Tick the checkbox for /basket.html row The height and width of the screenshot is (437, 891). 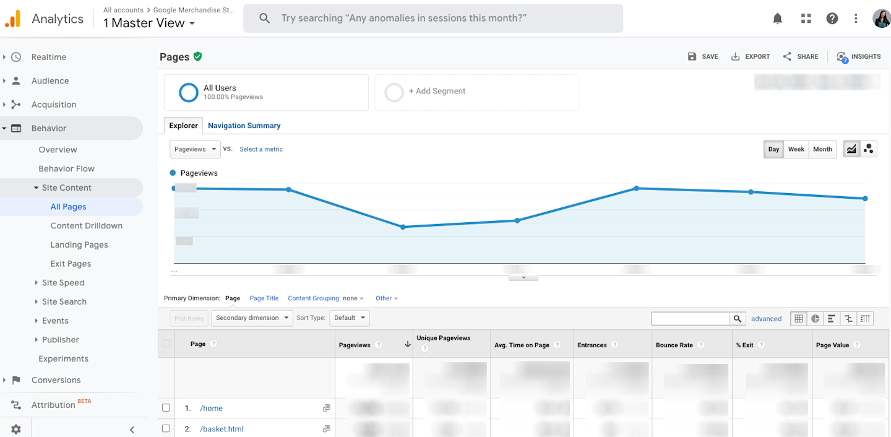coord(166,428)
